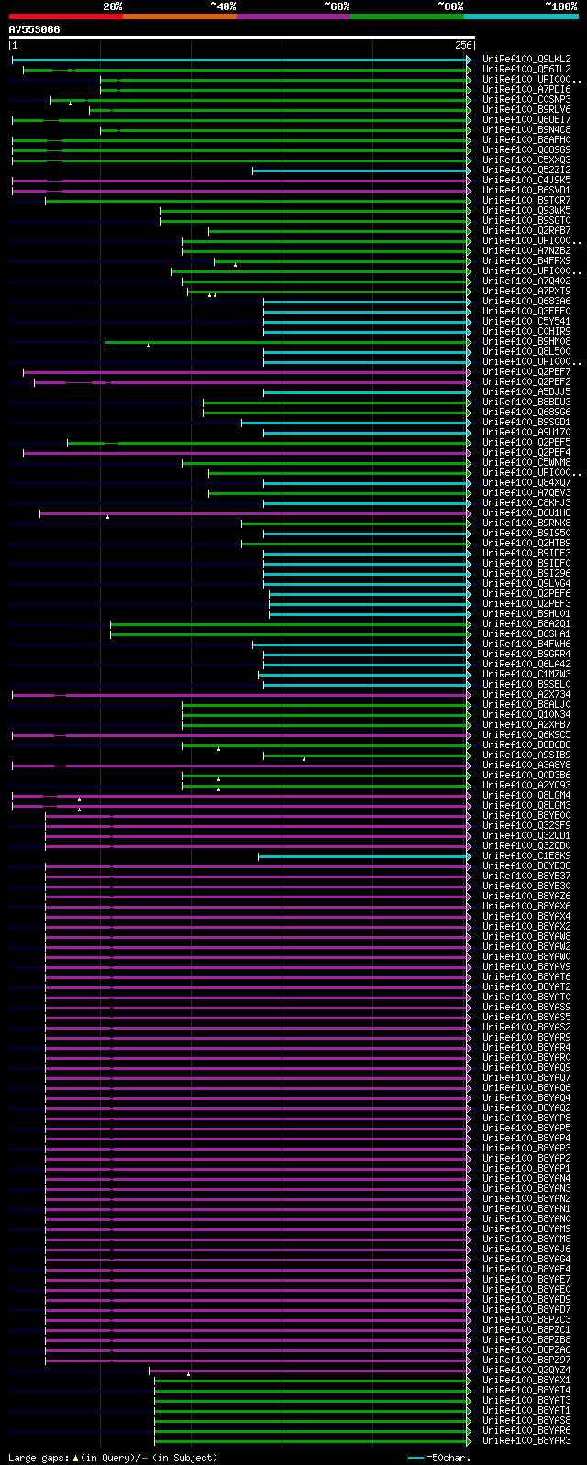
Task: Pick the UniRef100_A2X734 hit name
Action: (526, 694)
